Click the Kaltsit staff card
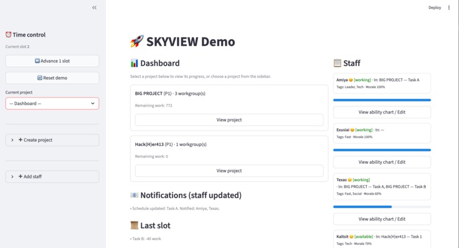Viewport: 459px width, 248px height. pos(382,239)
